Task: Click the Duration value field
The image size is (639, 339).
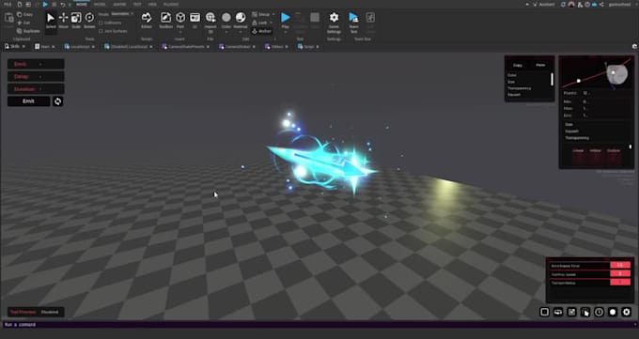Action: click(36, 89)
